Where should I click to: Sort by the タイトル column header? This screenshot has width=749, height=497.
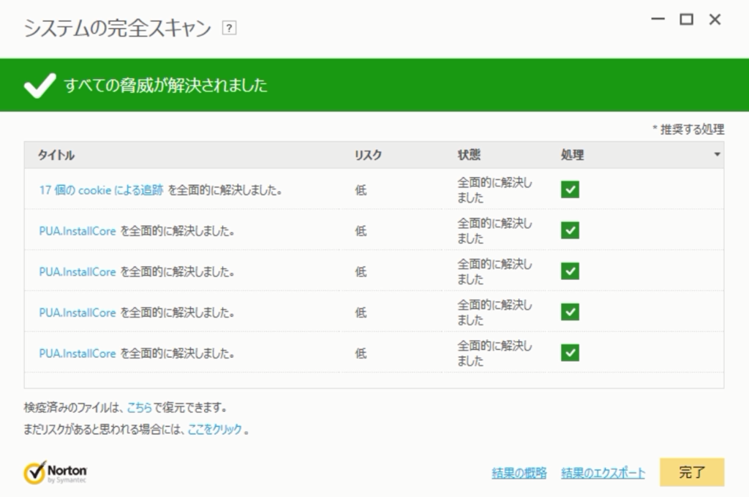click(56, 155)
